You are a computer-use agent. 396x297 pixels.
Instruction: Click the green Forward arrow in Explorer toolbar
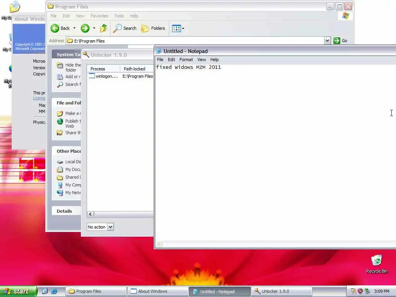85,28
